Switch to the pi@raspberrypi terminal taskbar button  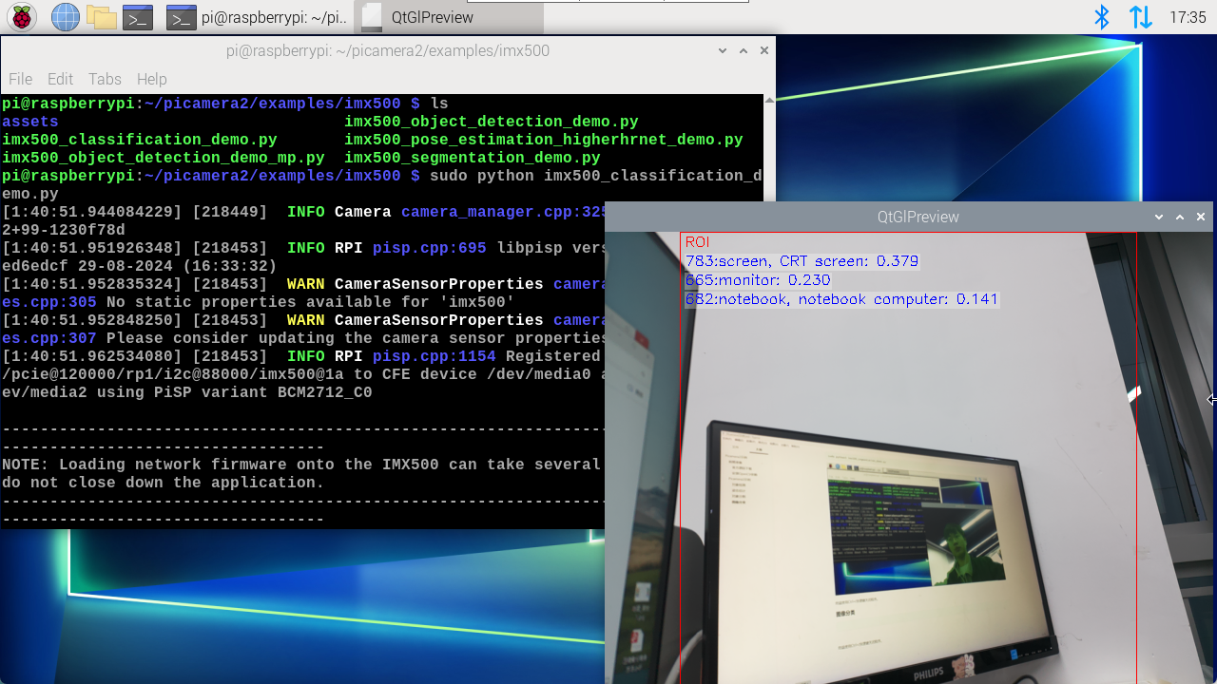(257, 17)
